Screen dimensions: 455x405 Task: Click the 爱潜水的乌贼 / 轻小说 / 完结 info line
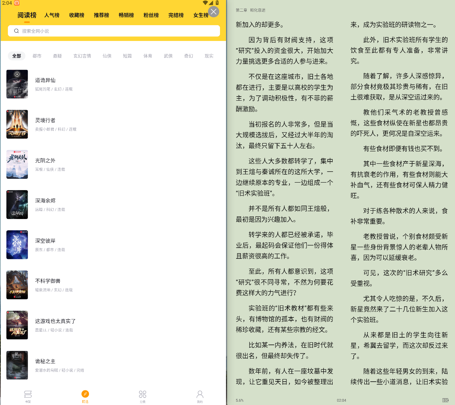(59, 370)
